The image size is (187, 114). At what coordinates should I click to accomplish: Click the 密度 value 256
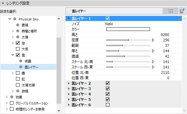[x=166, y=40]
